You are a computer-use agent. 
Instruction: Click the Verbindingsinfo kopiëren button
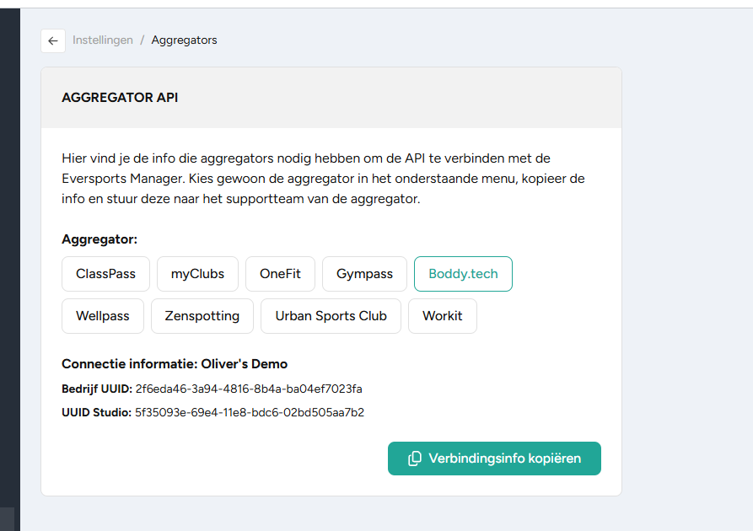494,459
